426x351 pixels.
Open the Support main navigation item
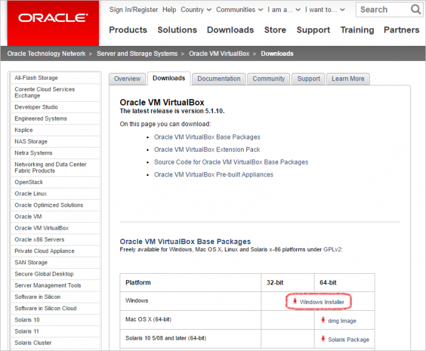click(313, 30)
